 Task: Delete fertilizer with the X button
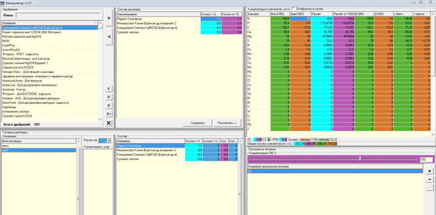(109, 123)
